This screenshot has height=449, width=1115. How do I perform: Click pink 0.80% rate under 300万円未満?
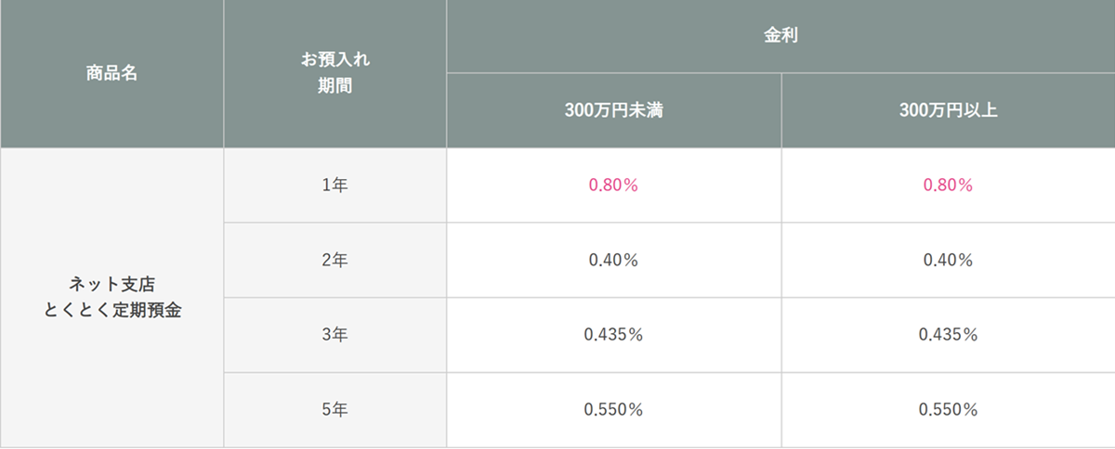(613, 186)
